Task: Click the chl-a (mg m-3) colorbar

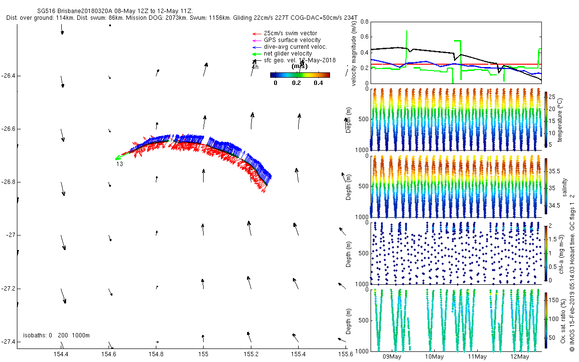Action: click(x=546, y=252)
